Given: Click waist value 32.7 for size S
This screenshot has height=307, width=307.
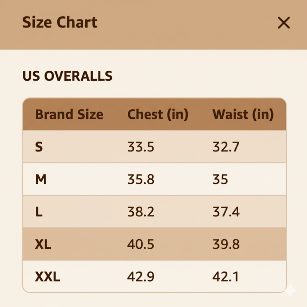Looking at the screenshot, I should pyautogui.click(x=226, y=147).
